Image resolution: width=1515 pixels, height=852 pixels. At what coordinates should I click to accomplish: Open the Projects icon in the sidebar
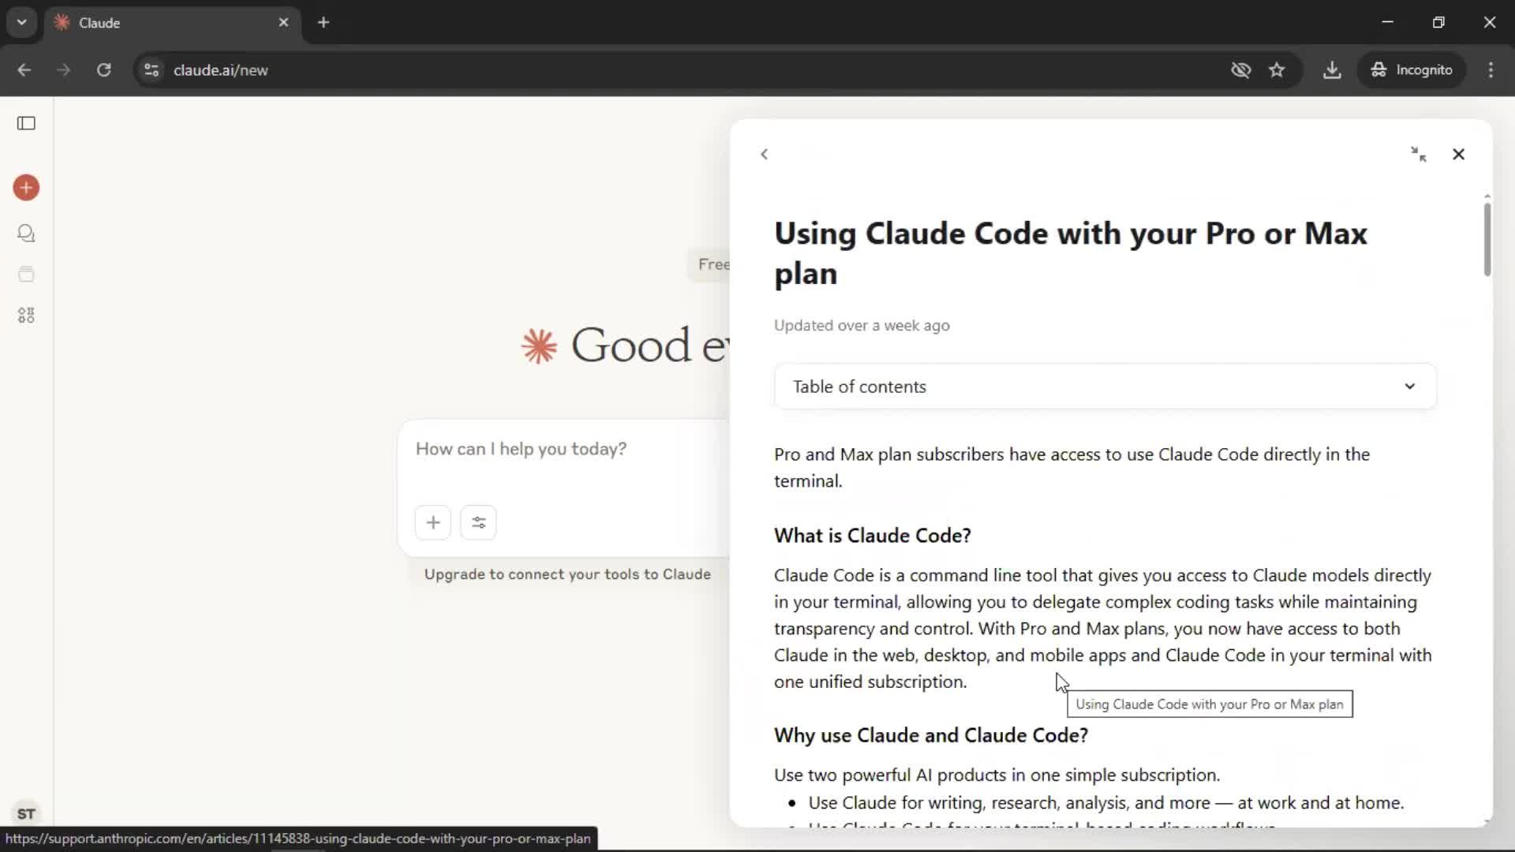click(26, 275)
